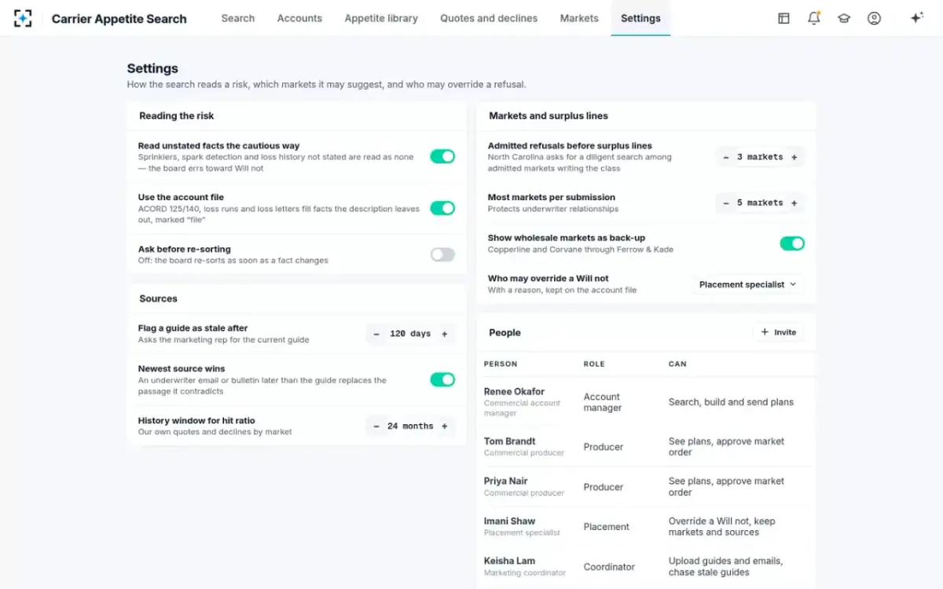This screenshot has height=589, width=943.
Task: Enable Ask before re-sorting toggle
Action: (442, 254)
